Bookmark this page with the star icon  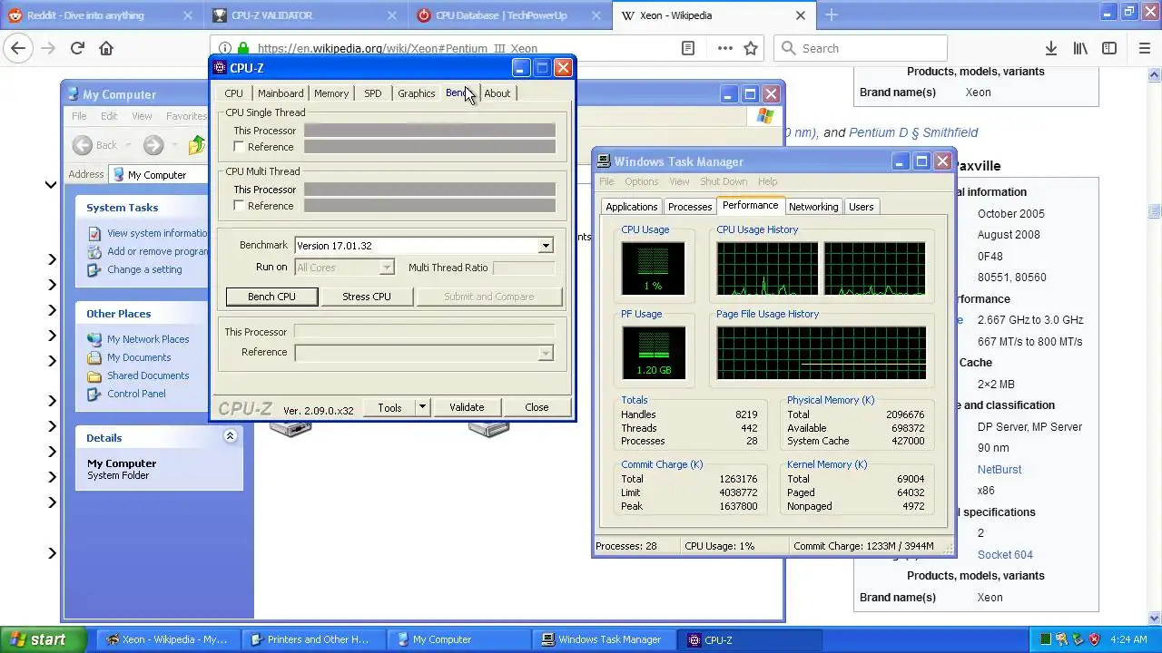[751, 48]
